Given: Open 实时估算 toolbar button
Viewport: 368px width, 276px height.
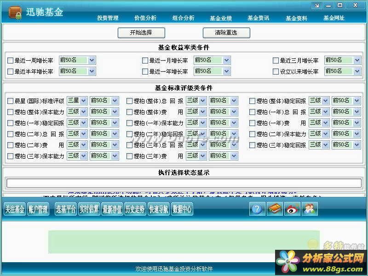Looking at the screenshot, I should (x=89, y=209).
